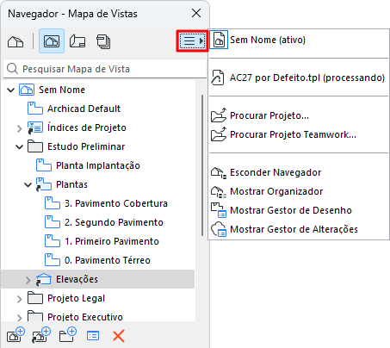Delete selected item with the red X
The width and height of the screenshot is (390, 348).
(x=119, y=336)
